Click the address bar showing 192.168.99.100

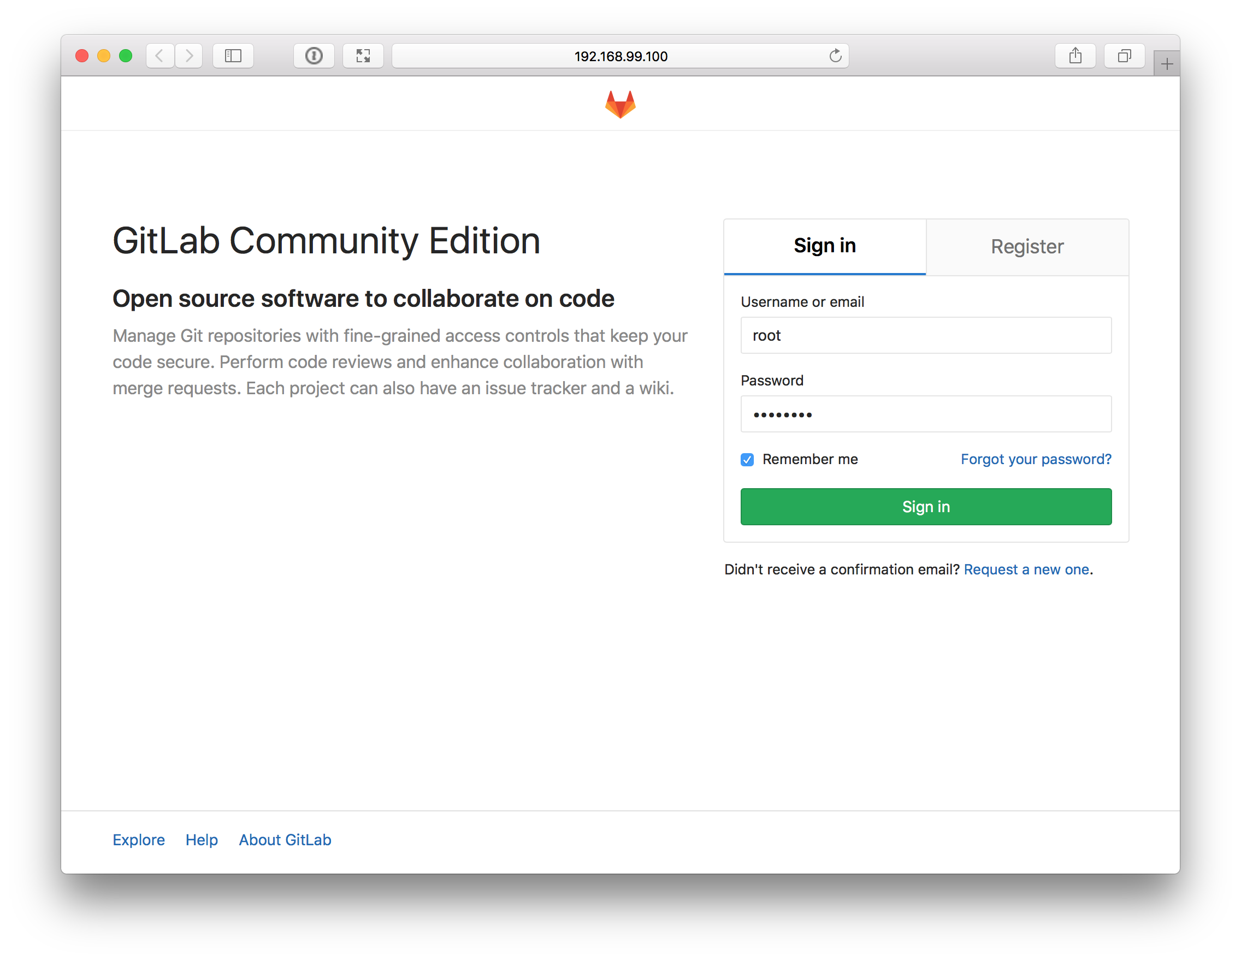tap(620, 56)
